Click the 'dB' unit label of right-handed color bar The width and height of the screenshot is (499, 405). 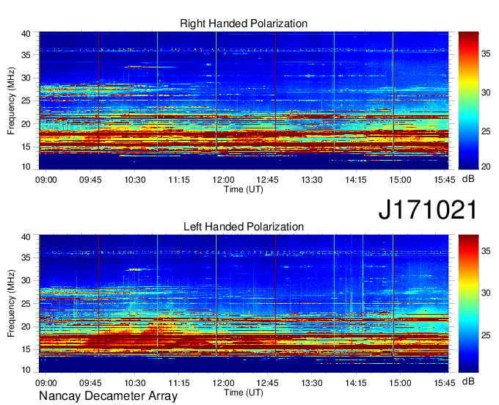click(x=468, y=179)
